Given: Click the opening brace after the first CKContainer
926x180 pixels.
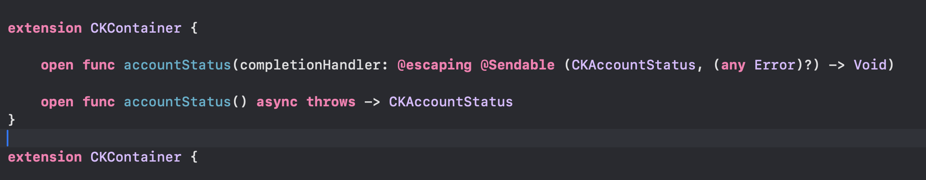Looking at the screenshot, I should pyautogui.click(x=194, y=28).
